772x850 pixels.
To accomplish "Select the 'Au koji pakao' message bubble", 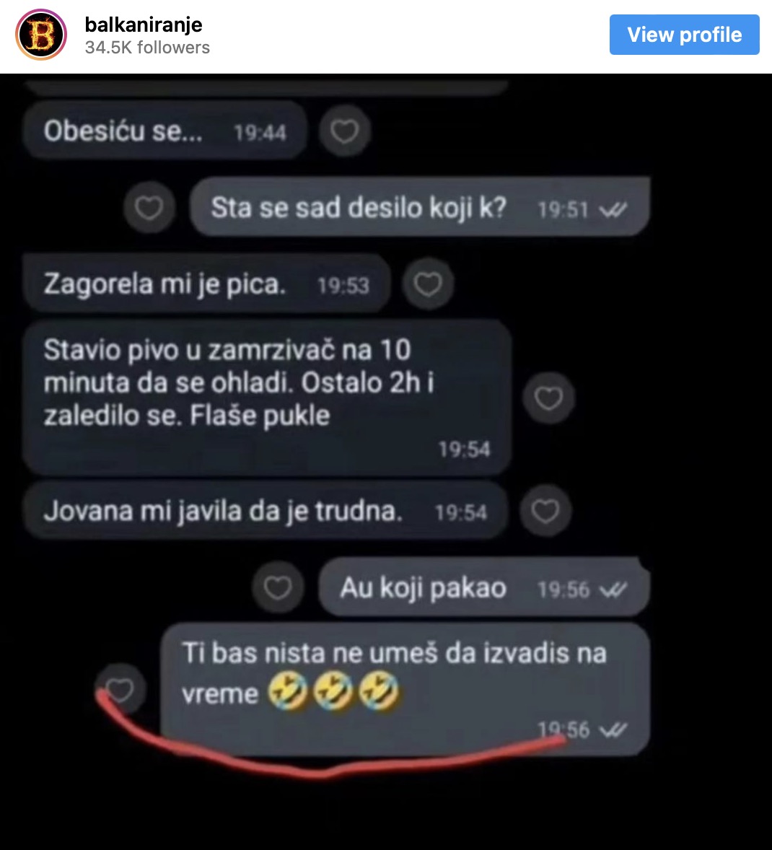I will [484, 587].
